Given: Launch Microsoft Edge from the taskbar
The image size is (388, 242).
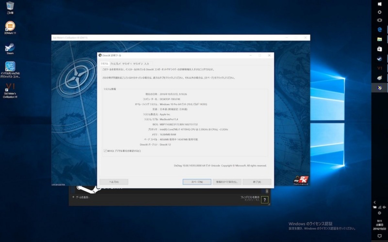Looking at the screenshot, I should (x=380, y=30).
